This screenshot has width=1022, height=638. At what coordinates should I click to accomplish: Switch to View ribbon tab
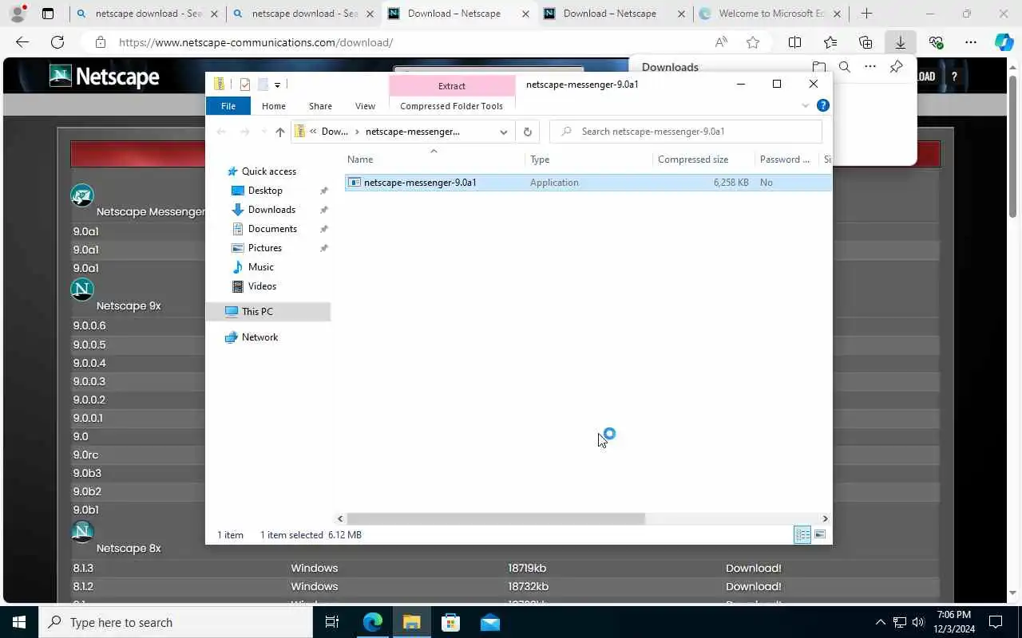[x=365, y=106]
